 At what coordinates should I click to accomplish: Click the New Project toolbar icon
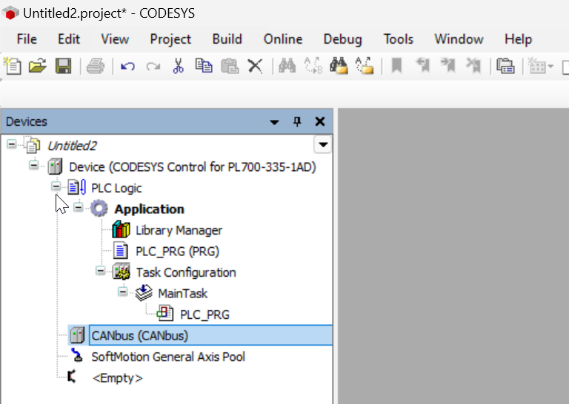point(13,67)
